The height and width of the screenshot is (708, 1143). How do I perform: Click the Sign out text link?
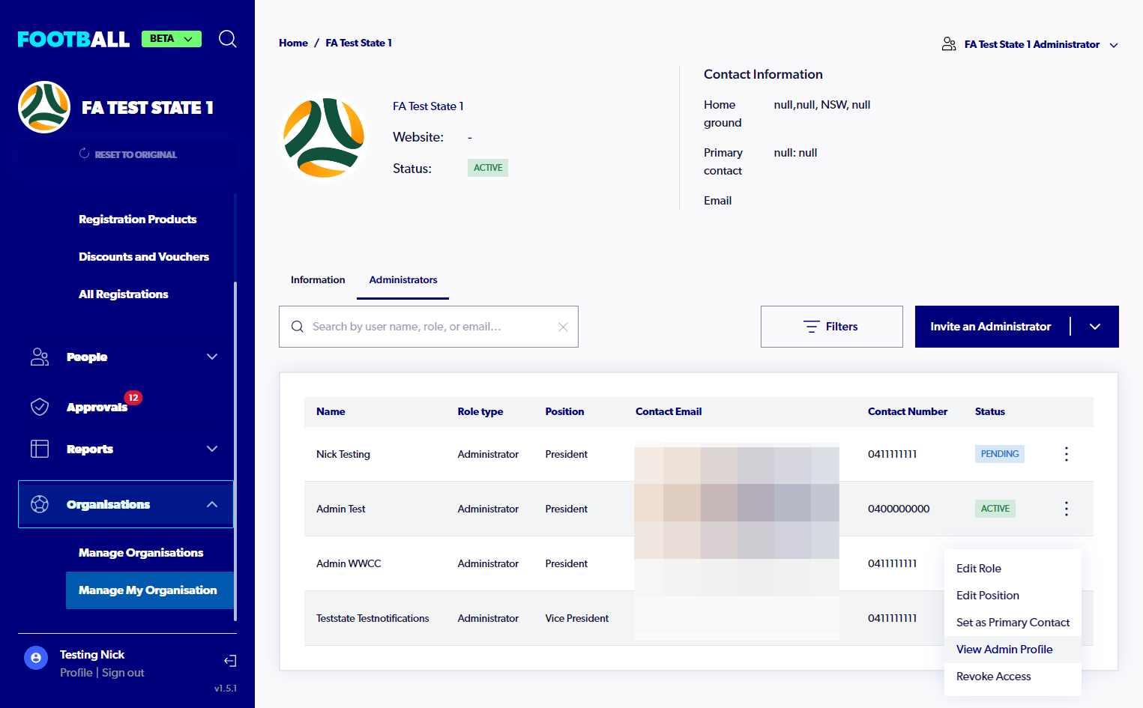coord(123,673)
